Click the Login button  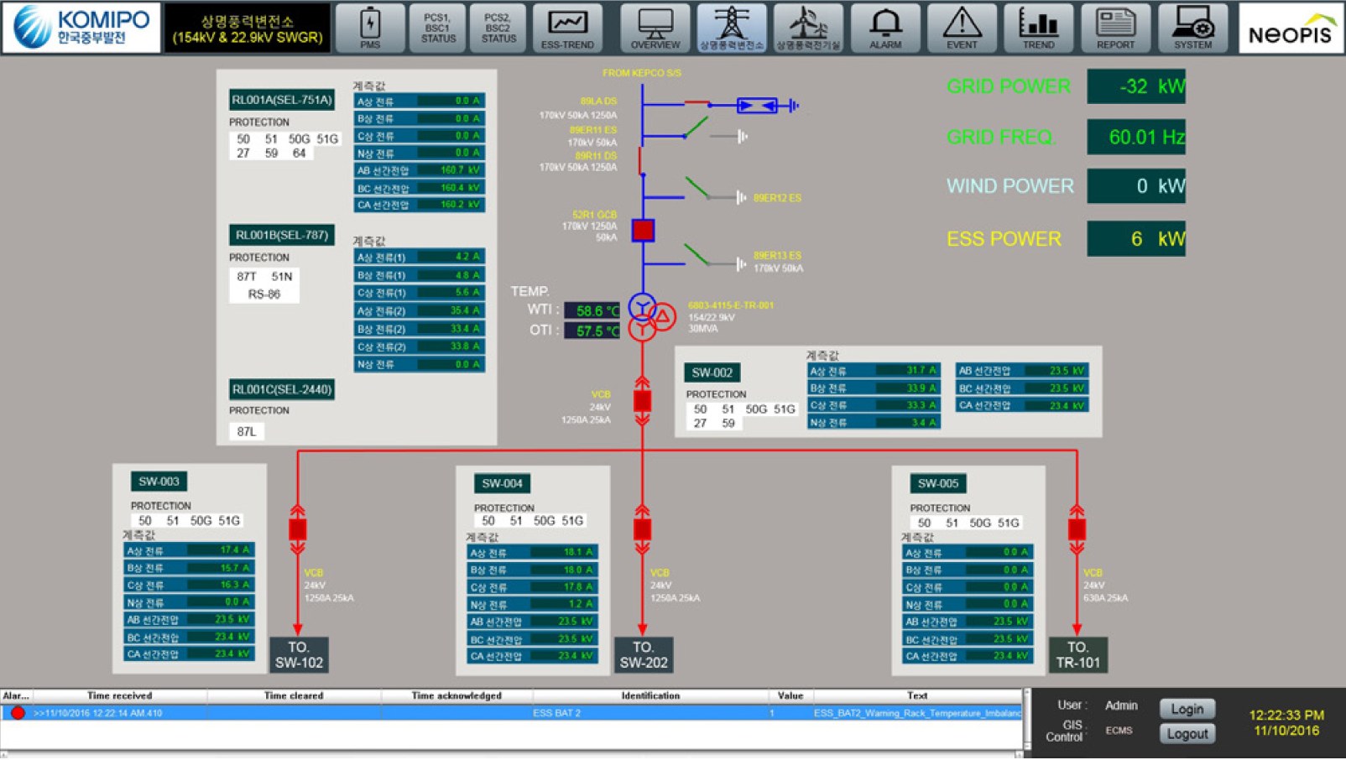tap(1187, 709)
